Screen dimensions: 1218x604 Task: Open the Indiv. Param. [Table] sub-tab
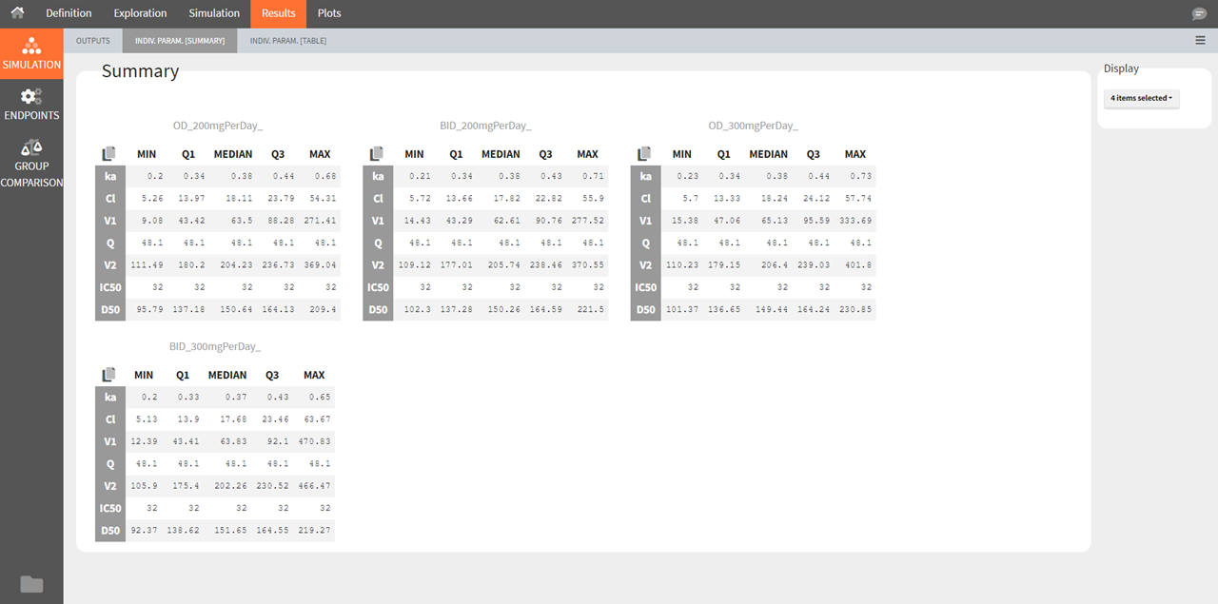click(x=288, y=41)
